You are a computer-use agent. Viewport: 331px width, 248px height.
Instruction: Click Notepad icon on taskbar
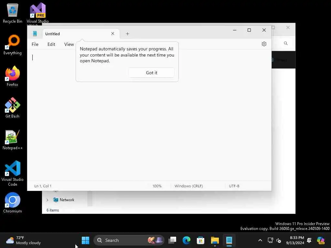(229, 240)
